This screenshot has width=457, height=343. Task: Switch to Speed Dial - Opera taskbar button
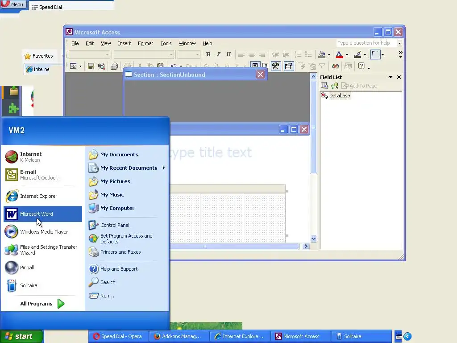[x=118, y=336]
